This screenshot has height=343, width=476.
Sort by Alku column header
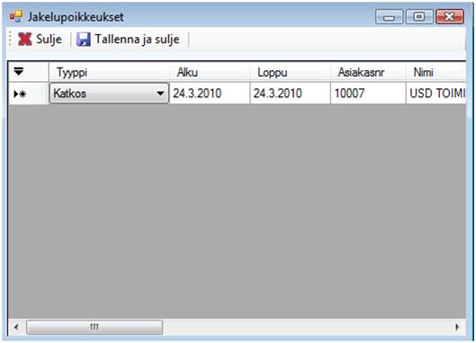(x=210, y=72)
